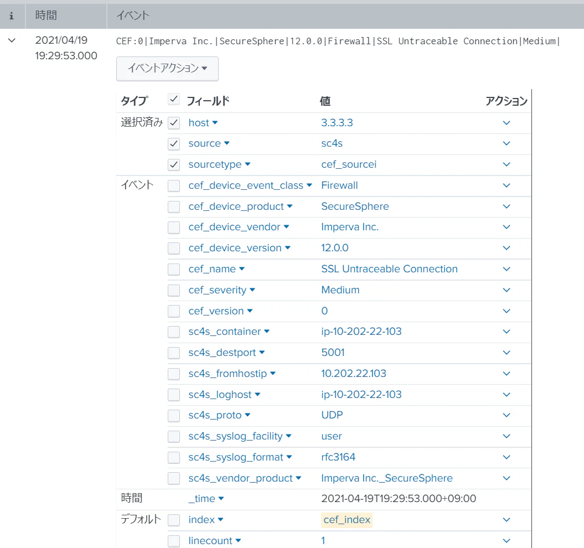Tick the cef_name field checkbox

pyautogui.click(x=174, y=270)
